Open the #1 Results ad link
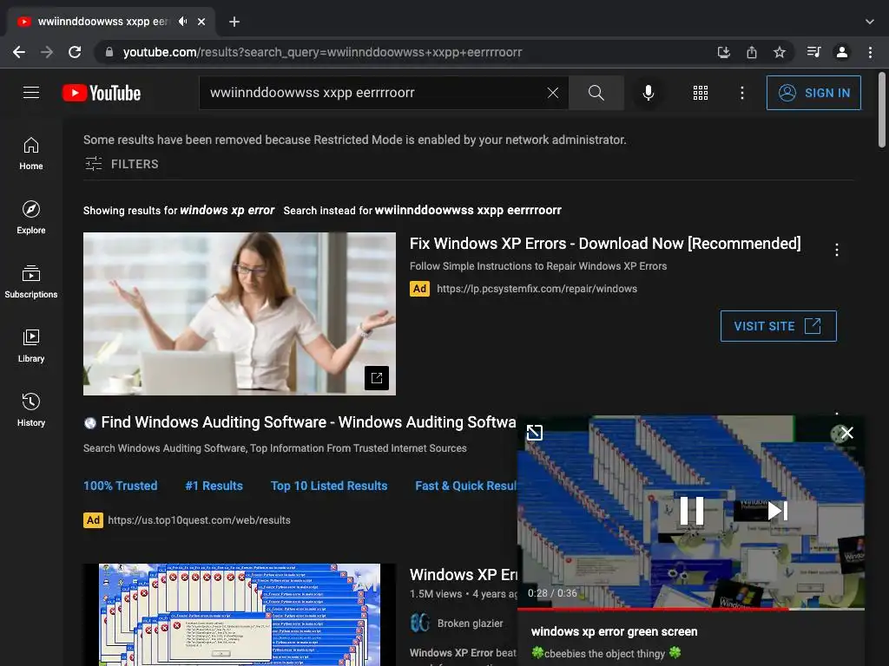The width and height of the screenshot is (889, 666). point(214,486)
